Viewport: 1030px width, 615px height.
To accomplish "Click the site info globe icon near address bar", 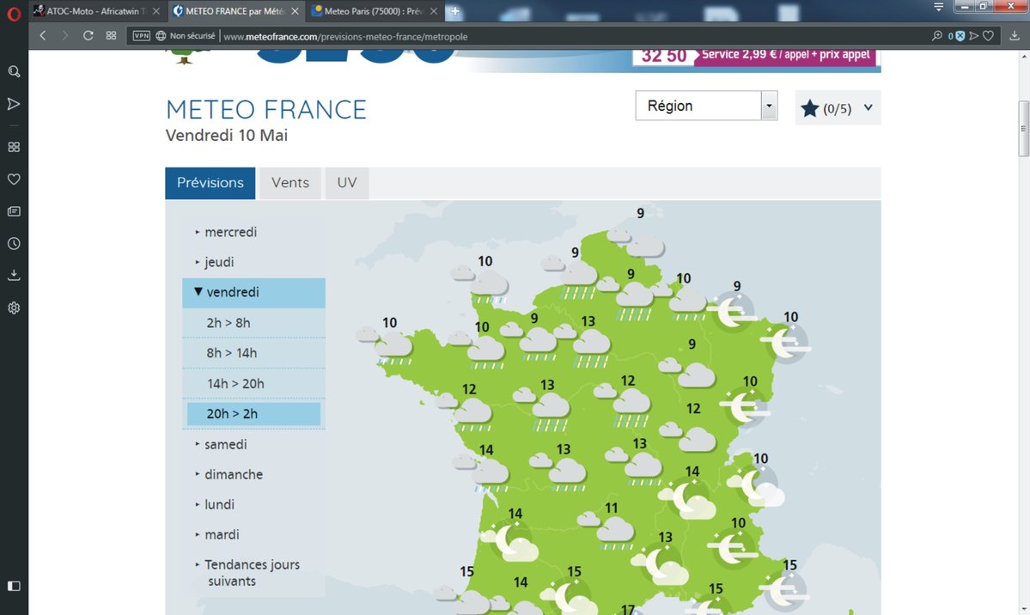I will [160, 37].
